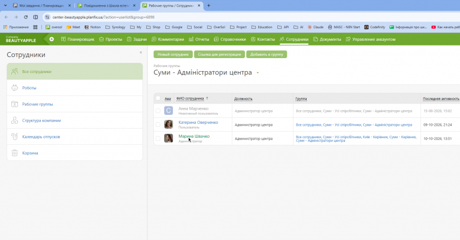Select Все сотрудники in sidebar
This screenshot has height=240, width=460.
coord(75,71)
